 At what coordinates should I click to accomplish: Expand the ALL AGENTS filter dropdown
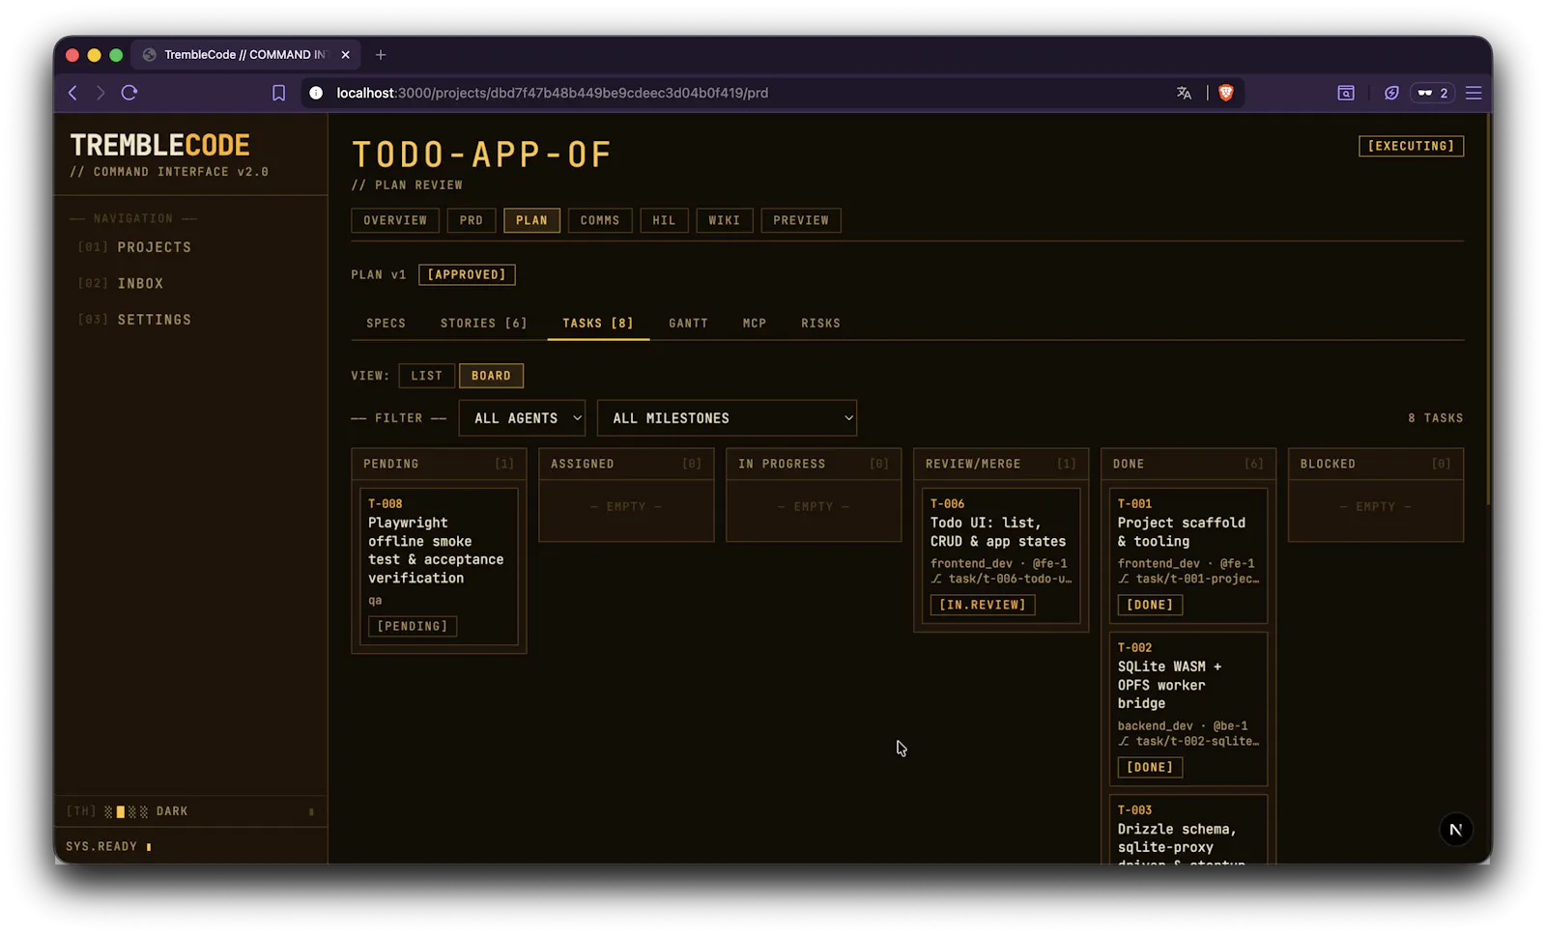click(522, 418)
